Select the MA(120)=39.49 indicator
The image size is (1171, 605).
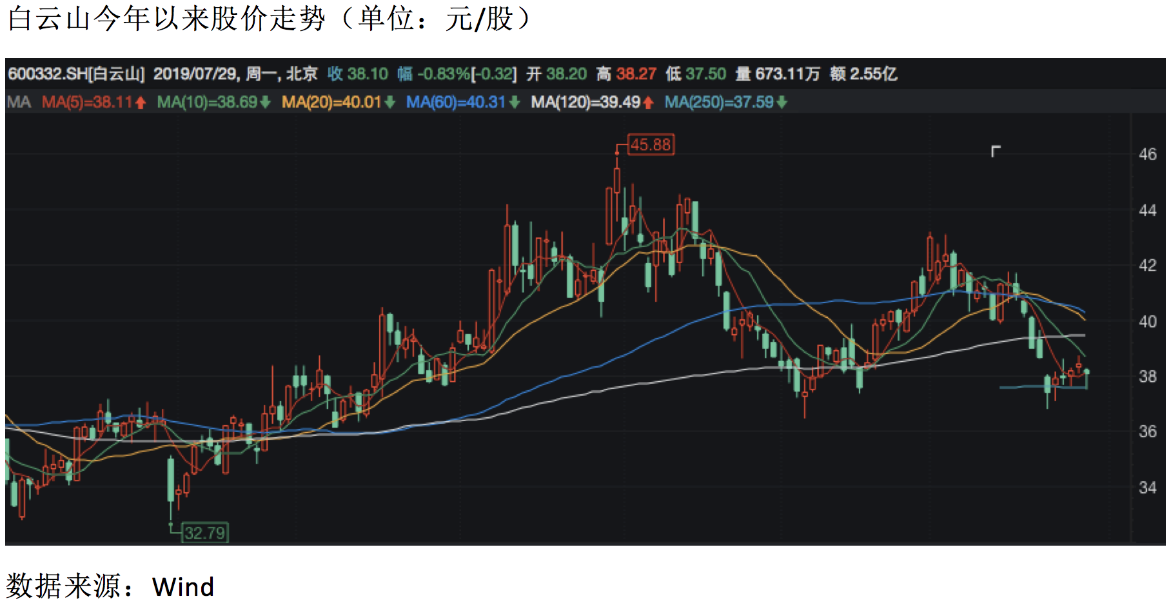(585, 102)
